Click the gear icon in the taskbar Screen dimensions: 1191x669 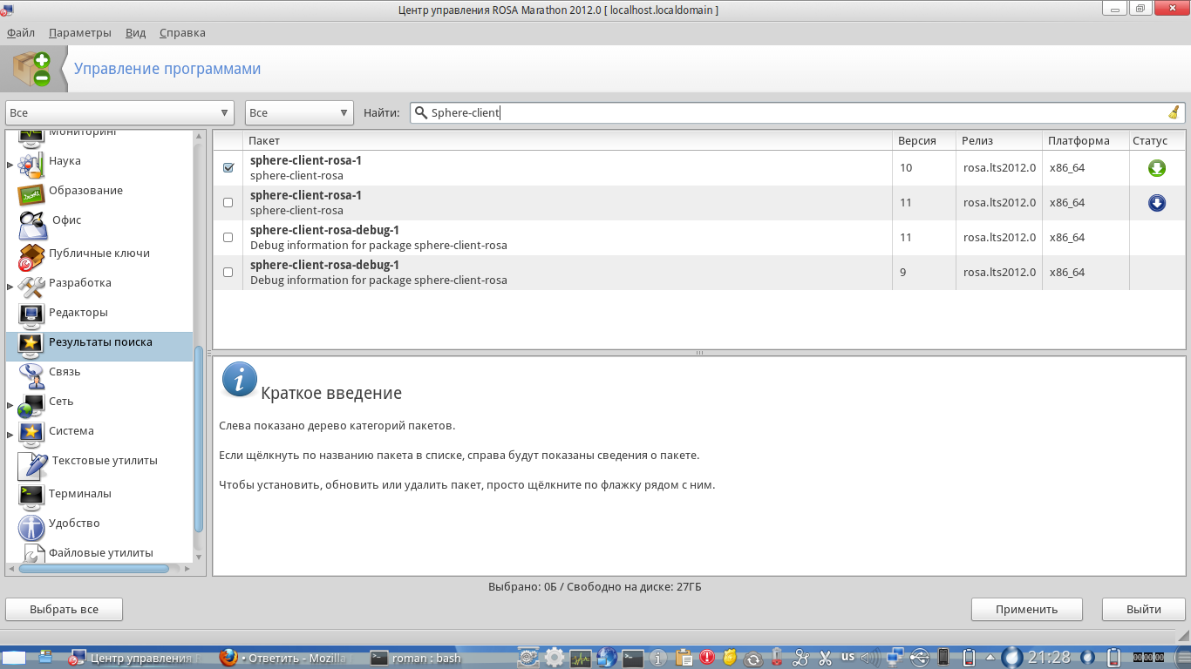555,658
